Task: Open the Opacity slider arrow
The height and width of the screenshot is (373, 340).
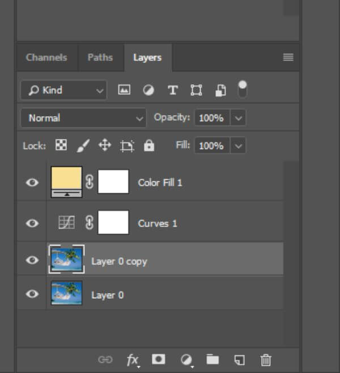Action: point(238,118)
